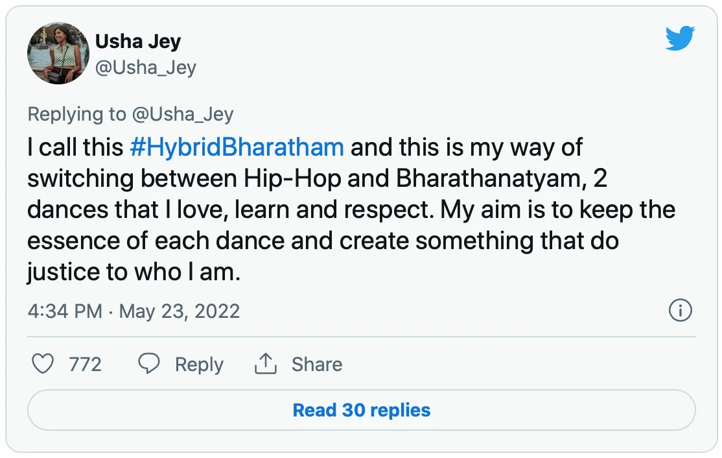The width and height of the screenshot is (722, 458).
Task: Click the phrase "essence of each dance"
Action: pos(156,241)
